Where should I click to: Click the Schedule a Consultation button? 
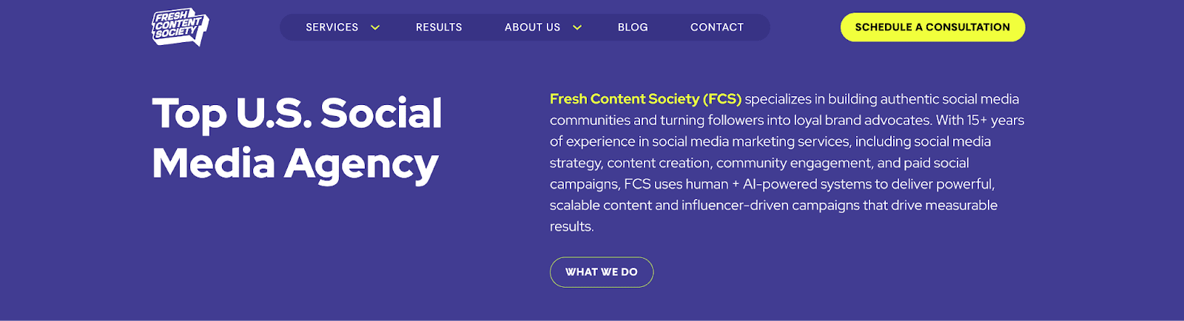pyautogui.click(x=932, y=27)
